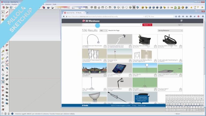
Task: Choose the Axes tool
Action: coord(3,66)
